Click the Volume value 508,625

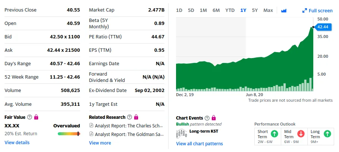[x=70, y=90]
